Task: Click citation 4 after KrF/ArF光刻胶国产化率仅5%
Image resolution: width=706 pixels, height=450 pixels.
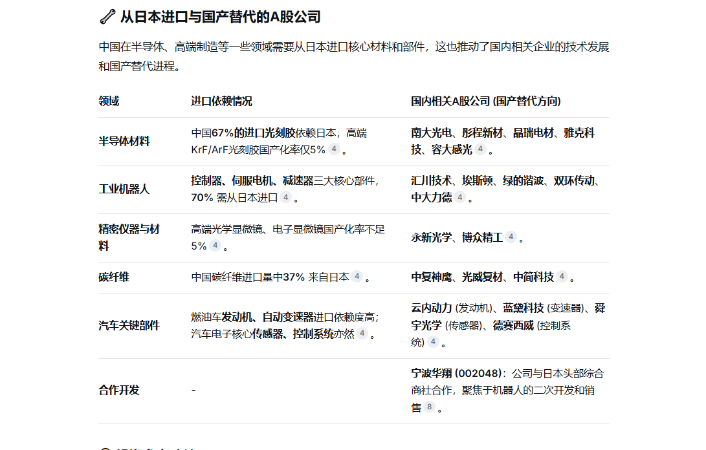Action: (334, 149)
